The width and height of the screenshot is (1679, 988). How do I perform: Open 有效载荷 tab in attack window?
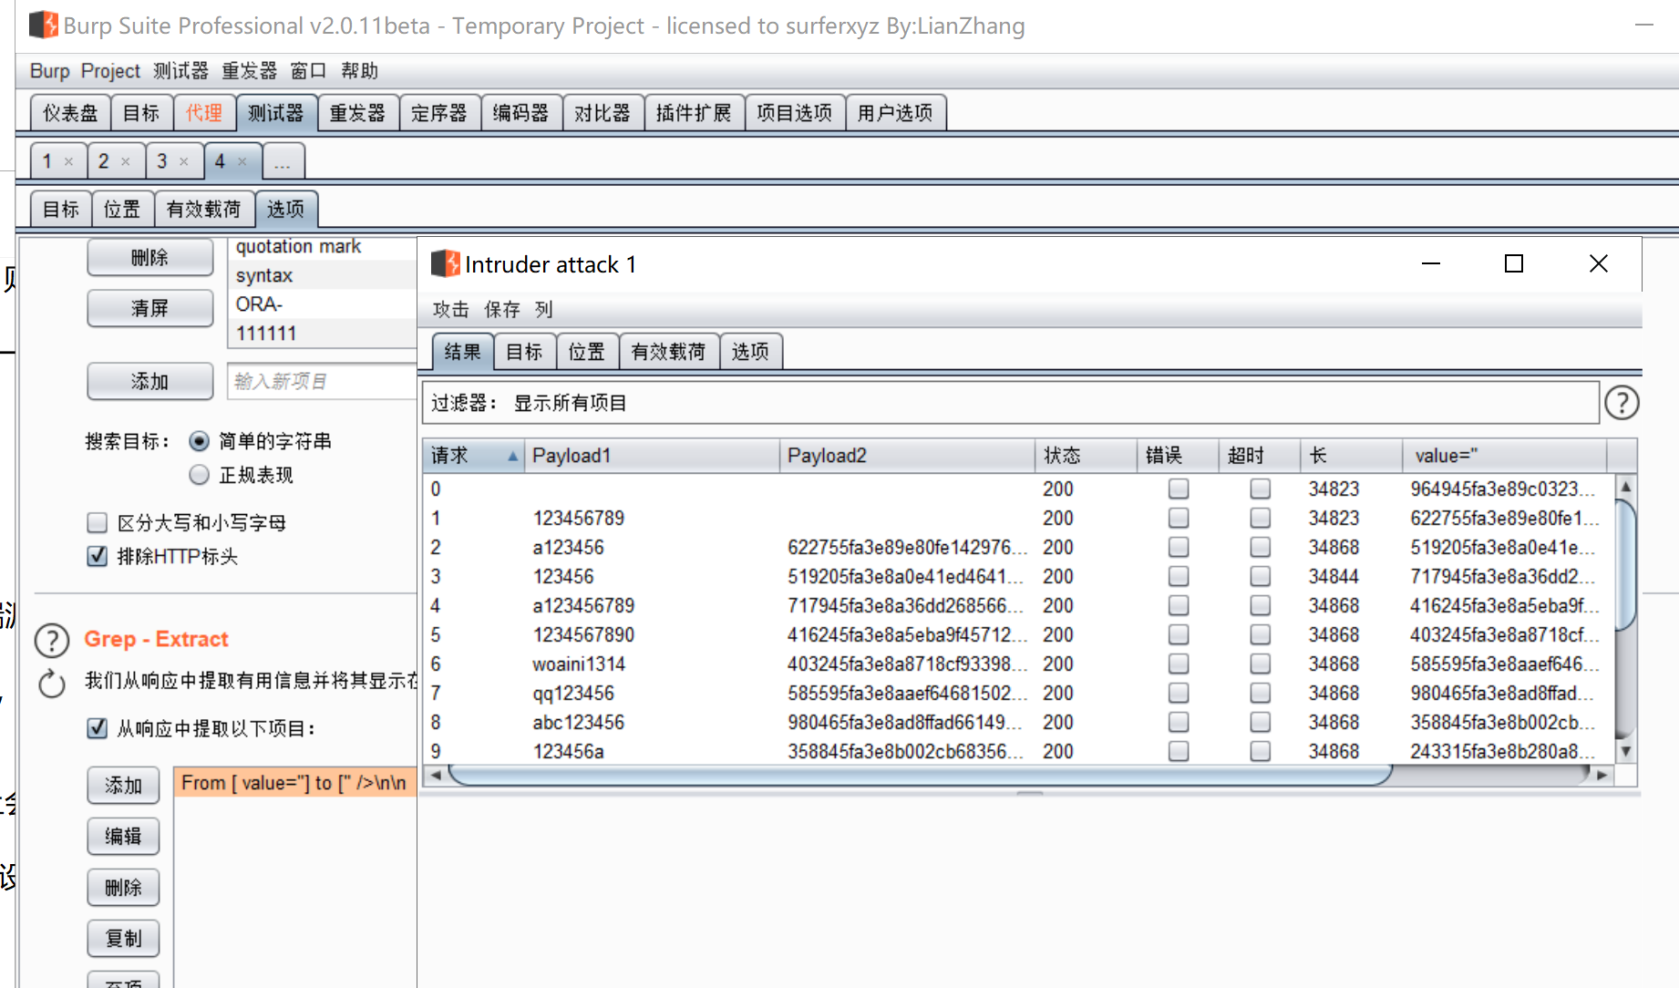(x=668, y=352)
